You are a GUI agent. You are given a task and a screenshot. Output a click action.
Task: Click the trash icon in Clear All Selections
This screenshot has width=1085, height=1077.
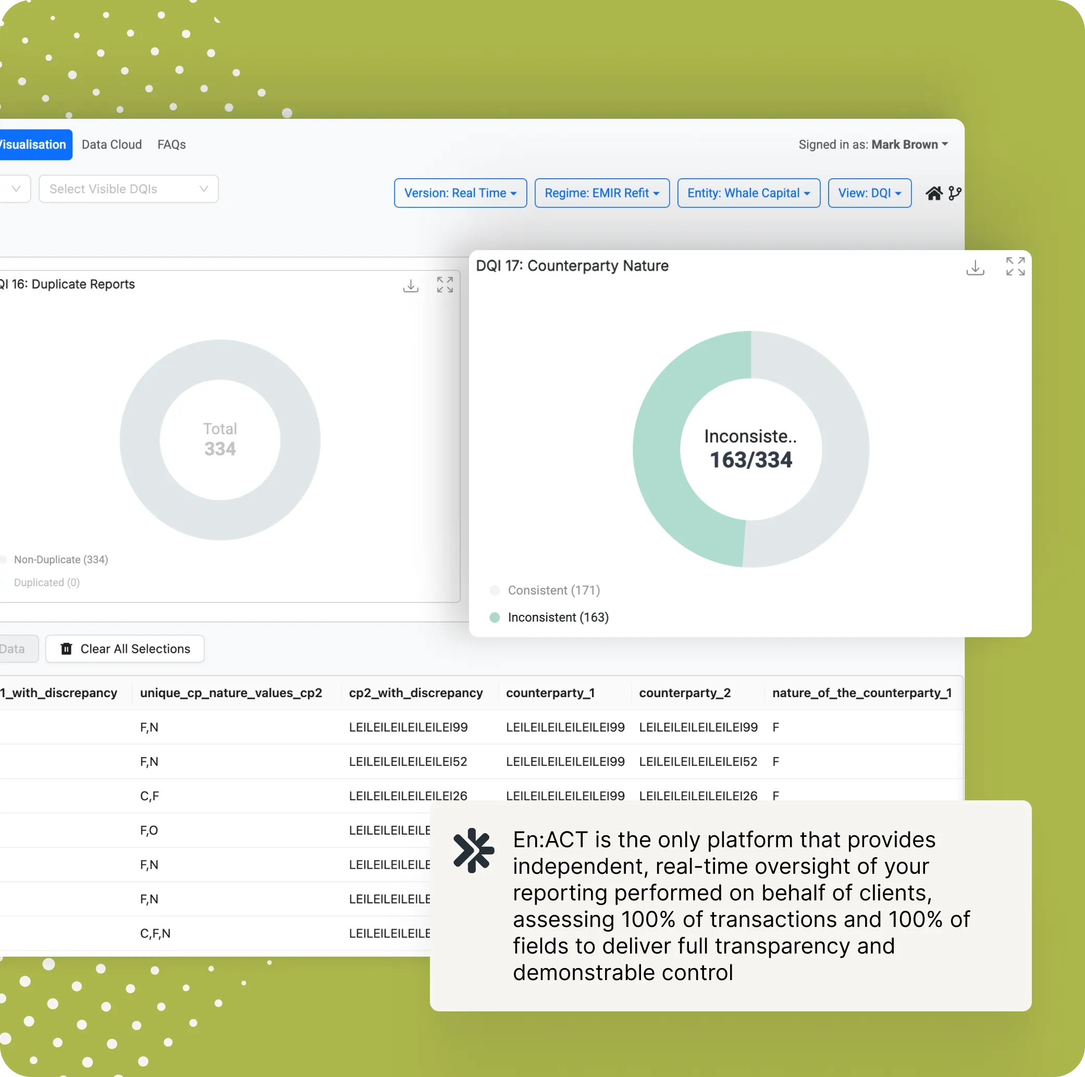point(66,649)
